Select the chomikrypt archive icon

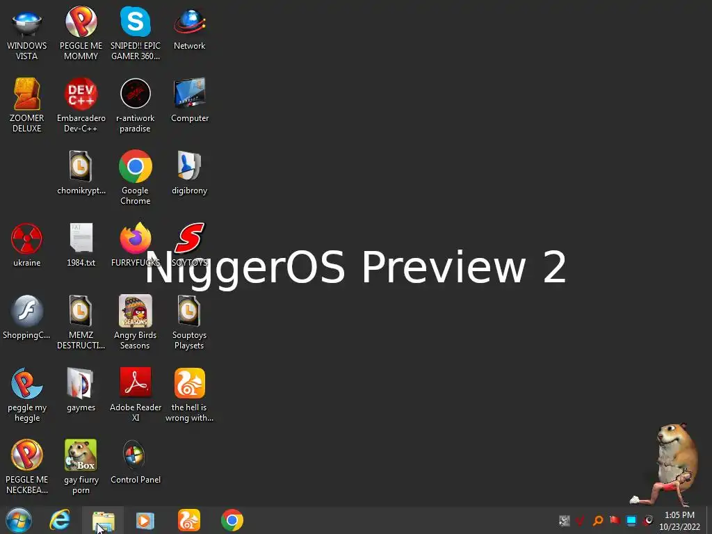(x=81, y=173)
